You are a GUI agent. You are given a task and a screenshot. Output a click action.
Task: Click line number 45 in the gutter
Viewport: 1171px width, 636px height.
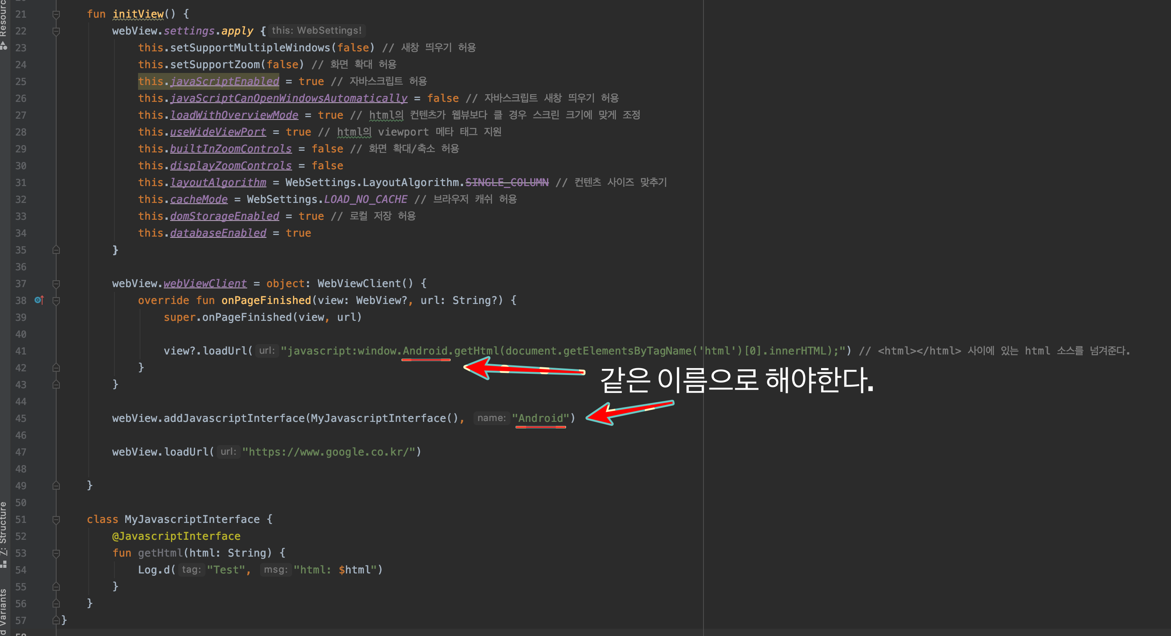[x=21, y=418]
